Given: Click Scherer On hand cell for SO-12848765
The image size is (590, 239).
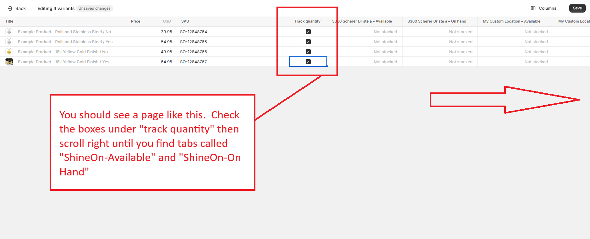Looking at the screenshot, I should click(440, 42).
